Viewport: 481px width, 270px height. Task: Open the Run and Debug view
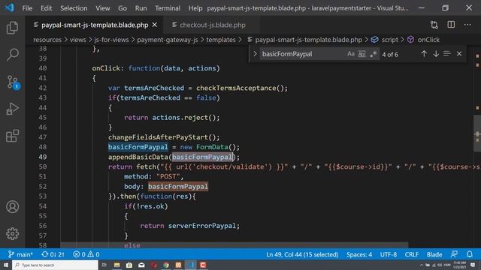coord(12,109)
